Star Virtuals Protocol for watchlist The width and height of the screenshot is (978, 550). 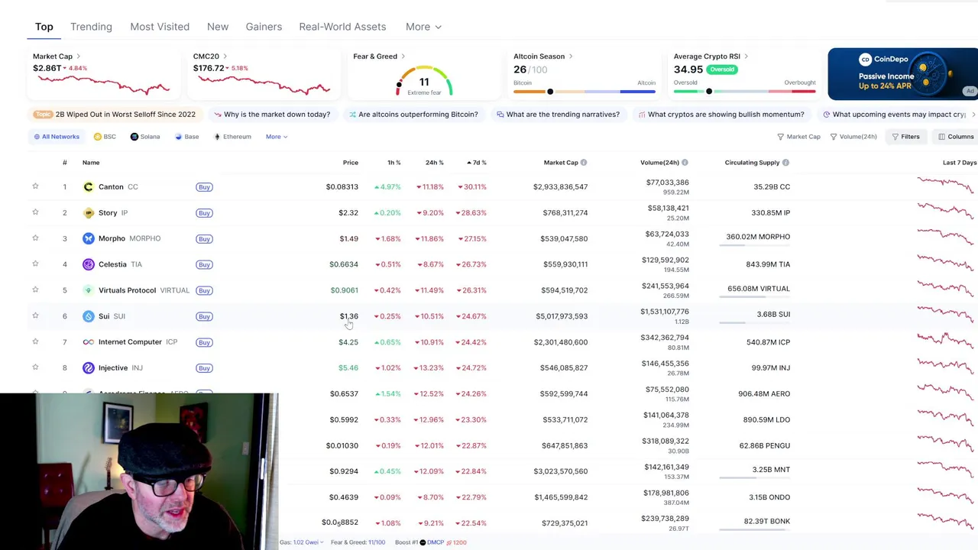[x=35, y=290]
